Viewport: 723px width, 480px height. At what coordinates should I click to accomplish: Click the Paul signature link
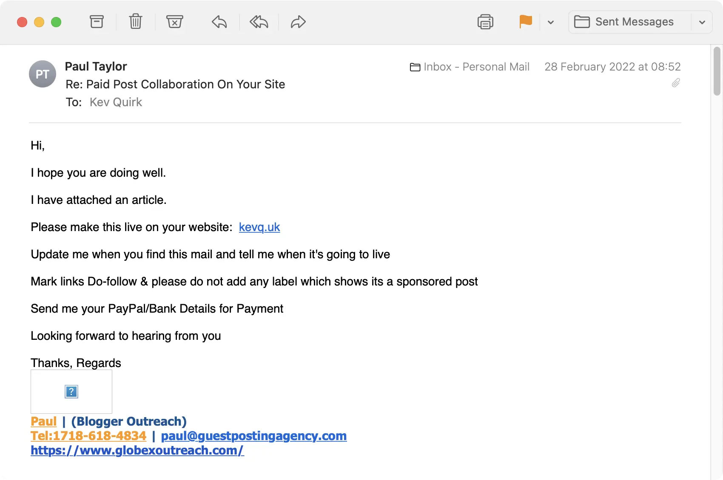click(43, 421)
